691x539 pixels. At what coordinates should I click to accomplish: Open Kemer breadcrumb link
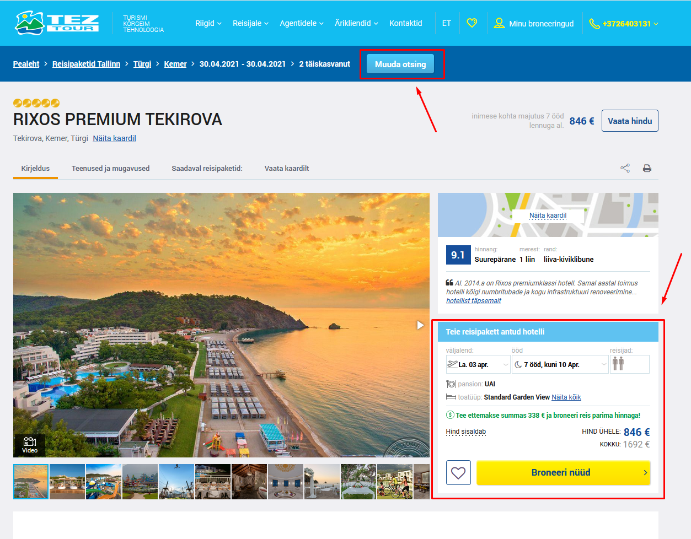coord(175,64)
